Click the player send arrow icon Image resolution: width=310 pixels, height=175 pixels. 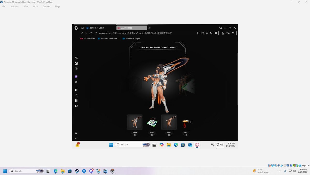point(211,33)
